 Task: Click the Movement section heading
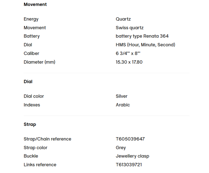35,4
